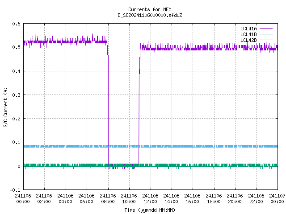Click the 241106 02:00 x-axis tick label
The image size is (286, 214).
(x=44, y=199)
